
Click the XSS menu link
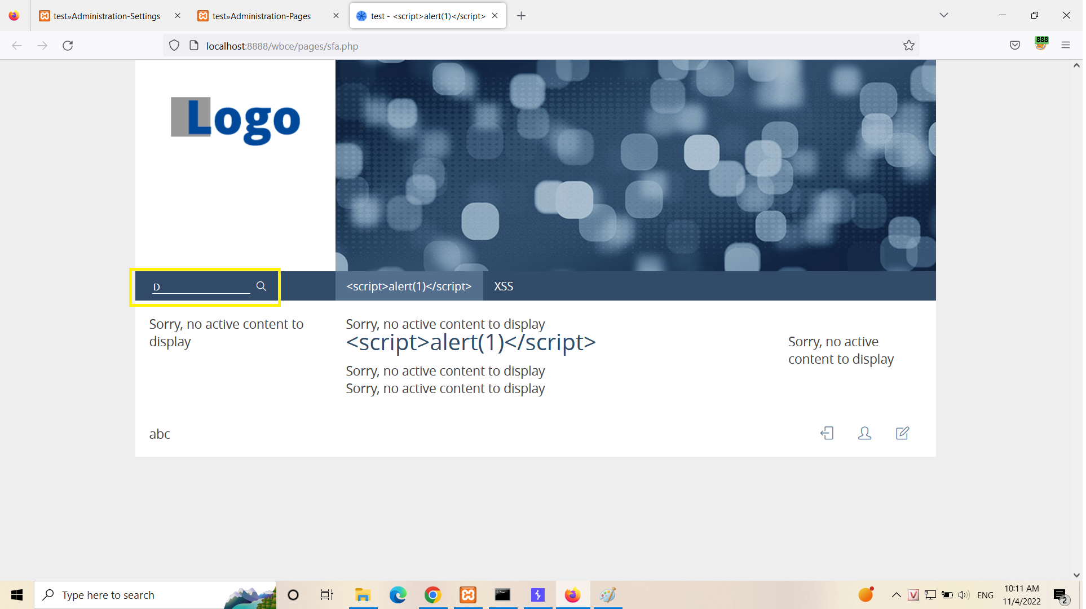pos(503,286)
